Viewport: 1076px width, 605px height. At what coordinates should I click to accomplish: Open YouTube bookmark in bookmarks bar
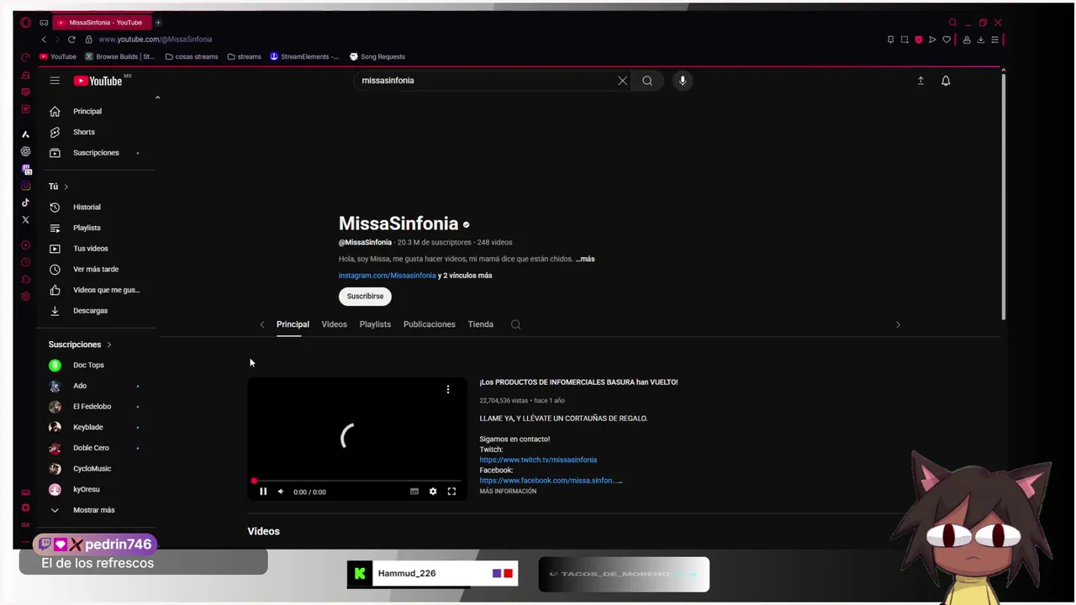58,57
